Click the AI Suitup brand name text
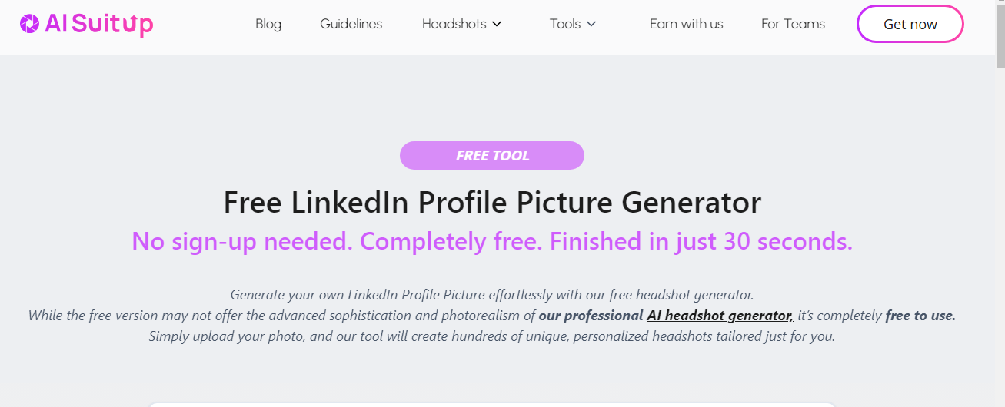The image size is (1005, 407). (x=99, y=25)
